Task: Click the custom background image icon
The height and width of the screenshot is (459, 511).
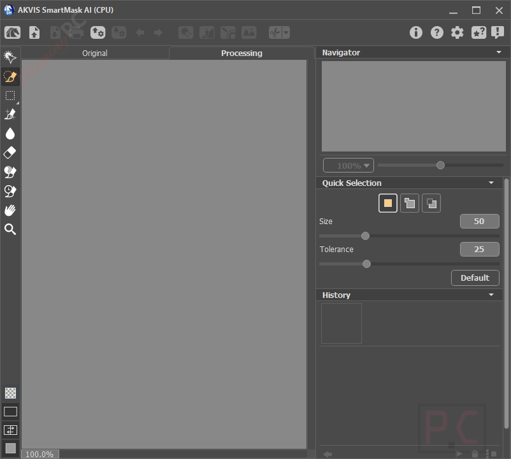Action: pos(249,32)
